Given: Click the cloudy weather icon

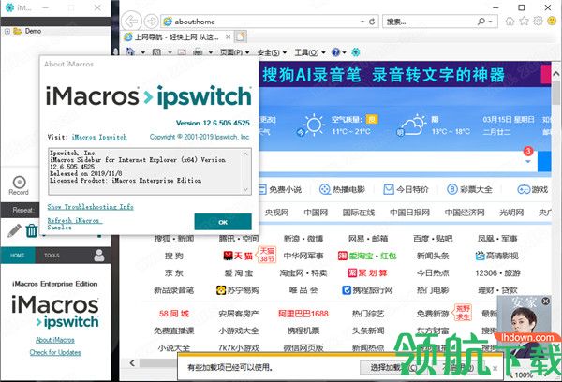Looking at the screenshot, I should [413, 125].
